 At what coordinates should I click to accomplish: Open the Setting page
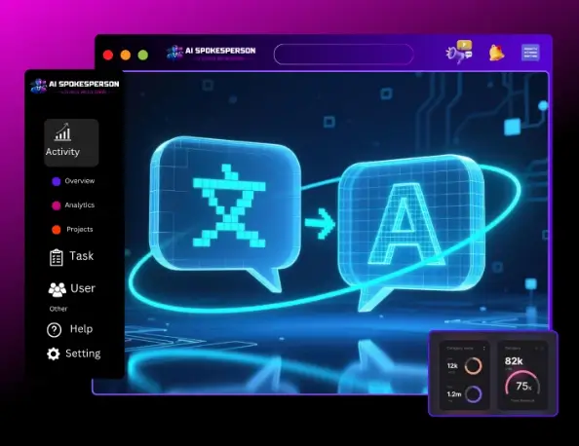[83, 353]
